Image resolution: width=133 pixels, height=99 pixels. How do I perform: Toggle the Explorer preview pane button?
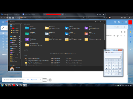(100, 21)
